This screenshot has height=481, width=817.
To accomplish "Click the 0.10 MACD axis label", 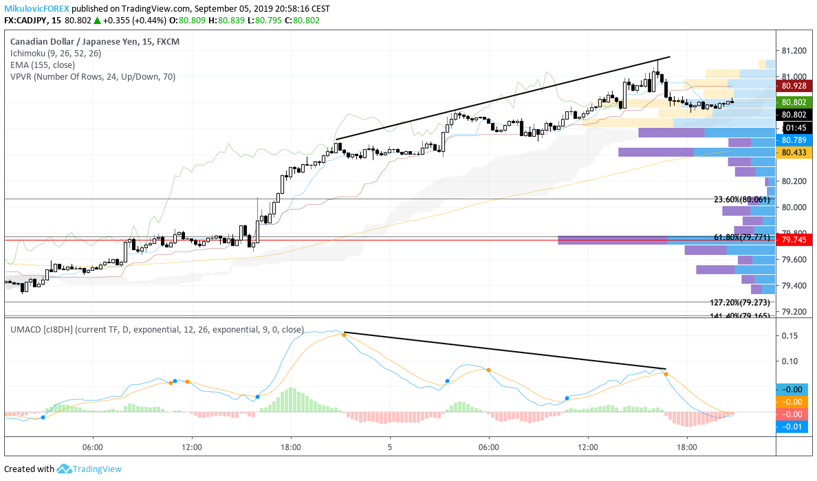I will coord(789,361).
